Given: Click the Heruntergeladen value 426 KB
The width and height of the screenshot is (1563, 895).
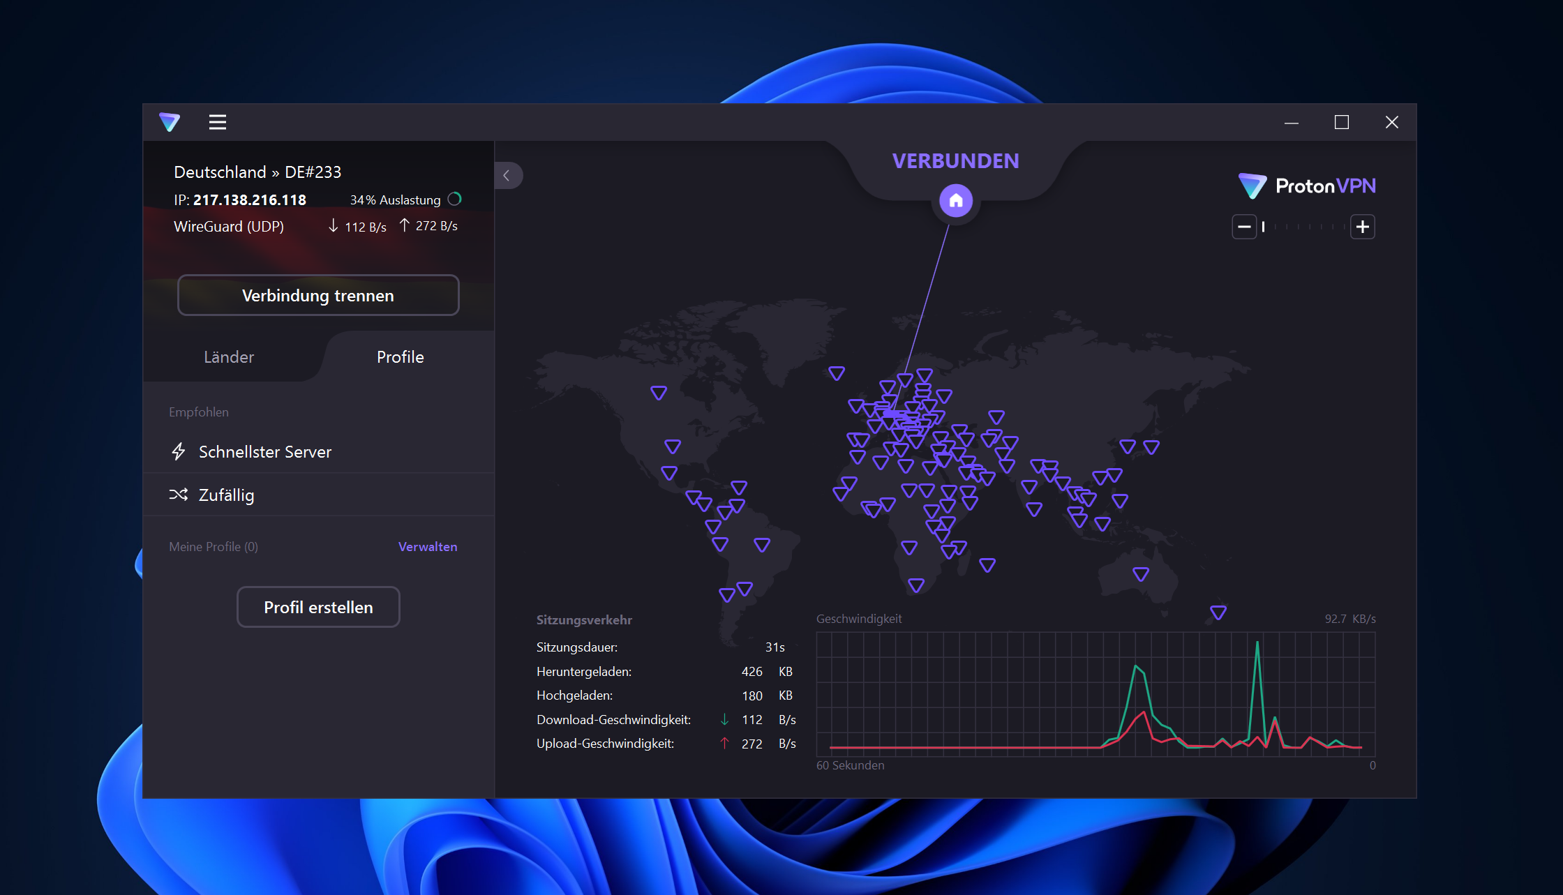Looking at the screenshot, I should (x=767, y=671).
